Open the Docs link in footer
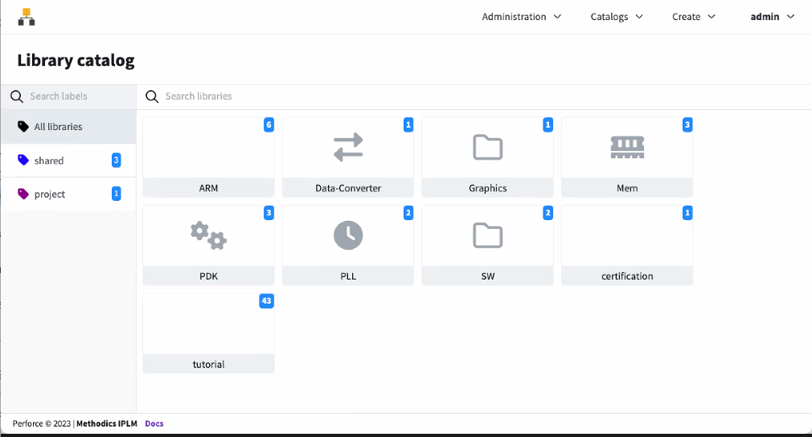The height and width of the screenshot is (437, 812). [154, 423]
